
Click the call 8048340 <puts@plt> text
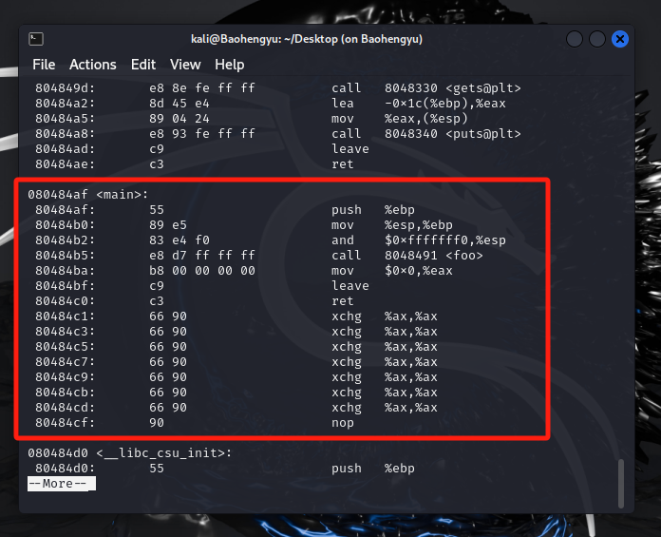[x=426, y=134]
